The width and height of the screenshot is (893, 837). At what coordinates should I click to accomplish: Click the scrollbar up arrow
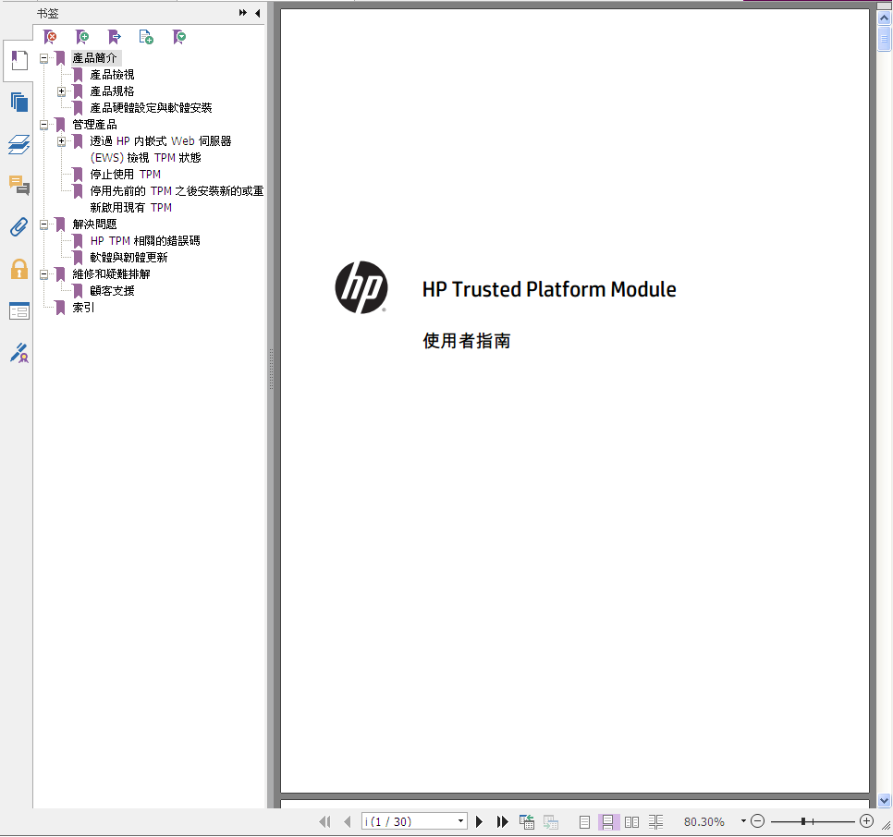885,18
